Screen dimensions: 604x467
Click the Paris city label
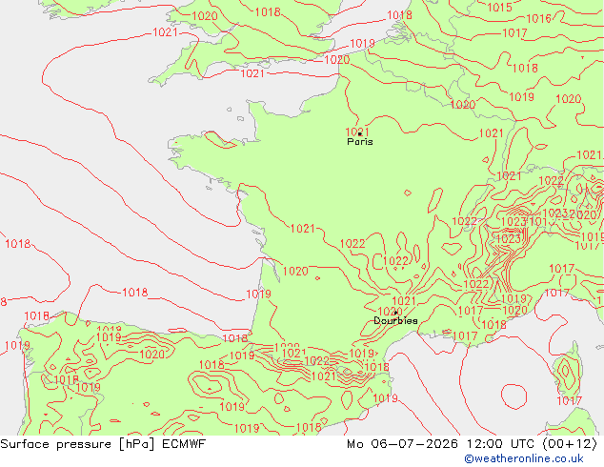tap(360, 142)
